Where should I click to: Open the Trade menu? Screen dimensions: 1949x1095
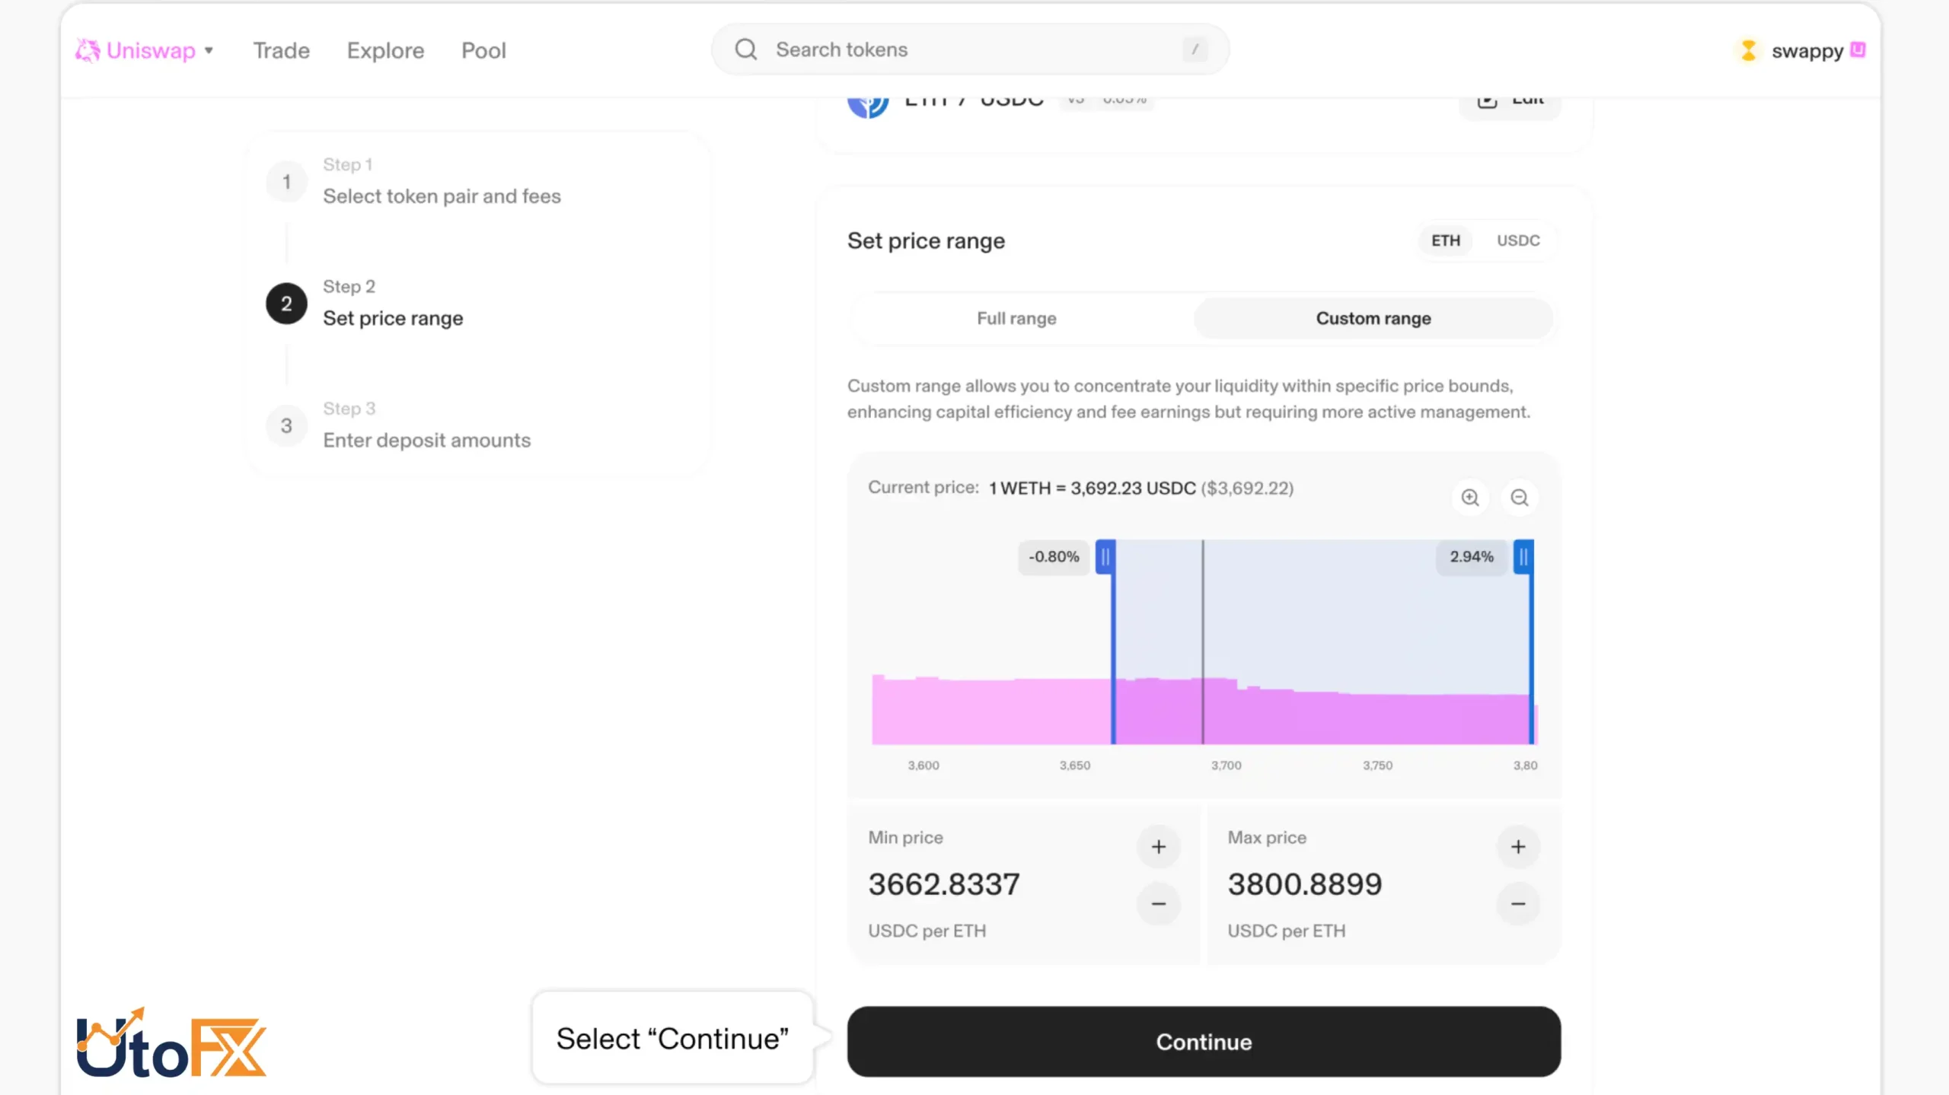pyautogui.click(x=282, y=50)
